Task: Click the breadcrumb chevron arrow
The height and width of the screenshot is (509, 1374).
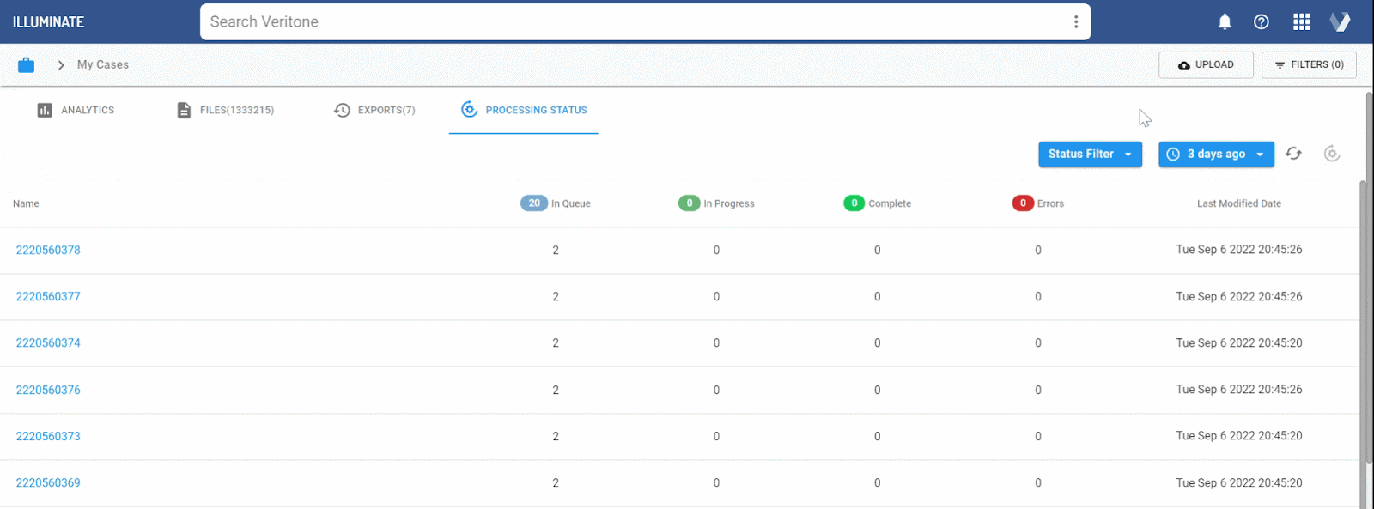Action: (x=61, y=65)
